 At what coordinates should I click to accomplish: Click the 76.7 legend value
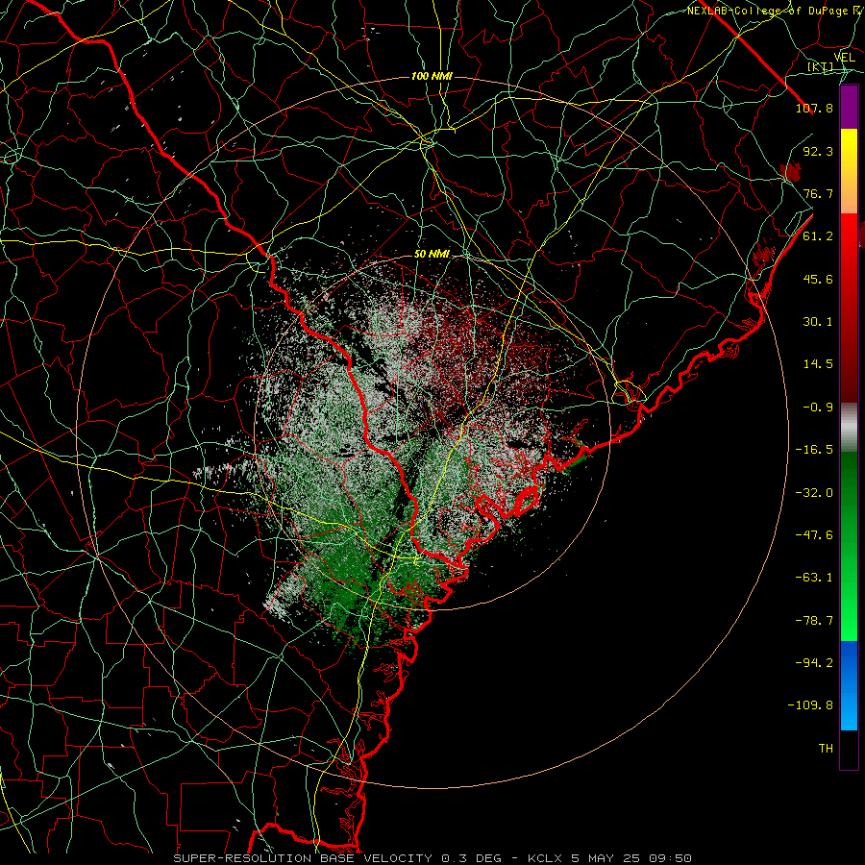(x=818, y=193)
